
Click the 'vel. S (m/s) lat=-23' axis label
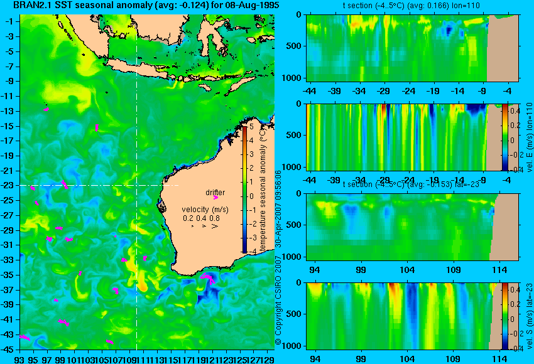(x=530, y=316)
